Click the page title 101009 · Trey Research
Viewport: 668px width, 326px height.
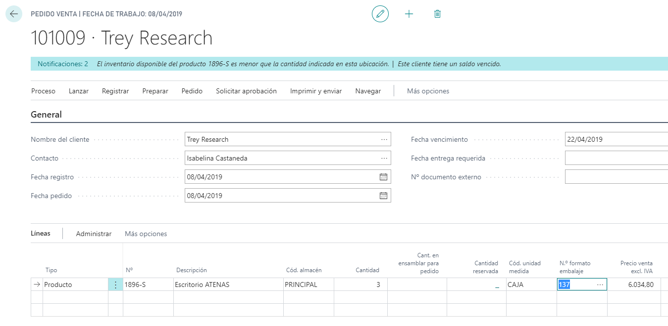pyautogui.click(x=122, y=38)
